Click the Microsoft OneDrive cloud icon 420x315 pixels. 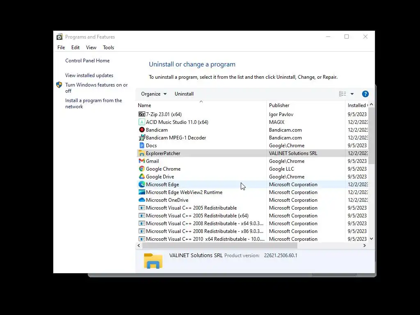click(x=142, y=200)
